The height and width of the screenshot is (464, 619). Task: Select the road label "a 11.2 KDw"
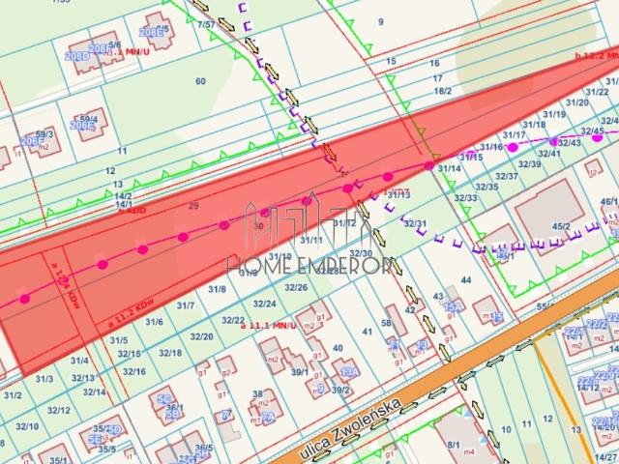[132, 313]
